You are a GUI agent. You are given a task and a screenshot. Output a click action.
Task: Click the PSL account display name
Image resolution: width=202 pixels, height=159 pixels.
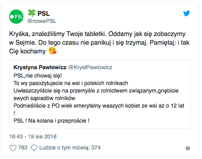[x=44, y=13]
